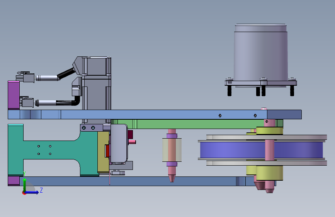Viewport: 335px width, 217px height.
Task: Select the purple block above the top plate
Action: coord(14,95)
